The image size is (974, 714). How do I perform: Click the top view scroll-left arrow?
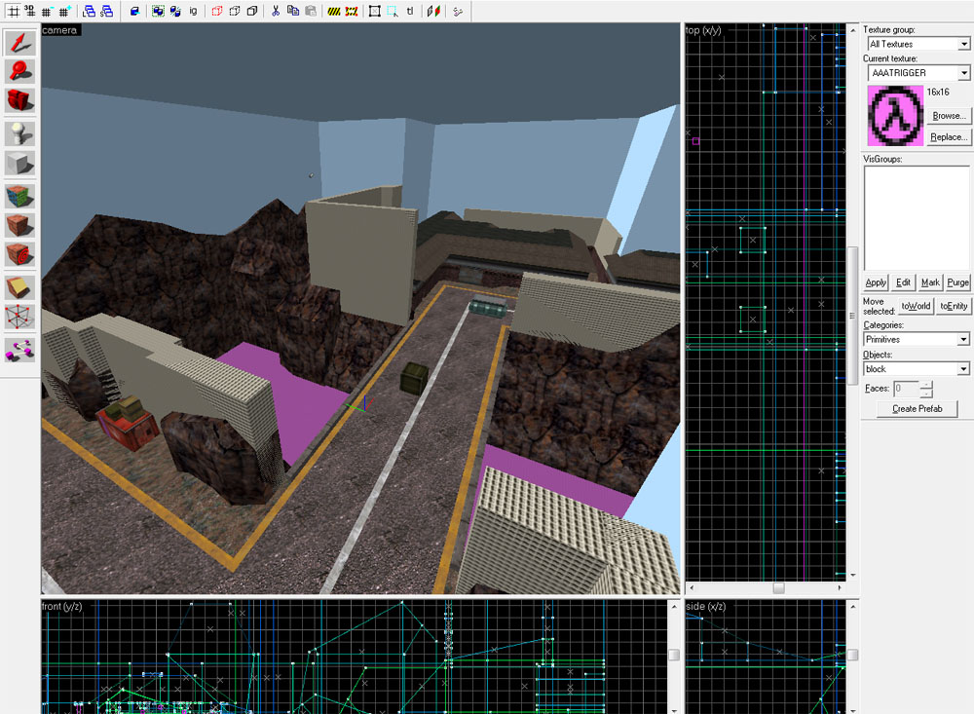coord(692,587)
